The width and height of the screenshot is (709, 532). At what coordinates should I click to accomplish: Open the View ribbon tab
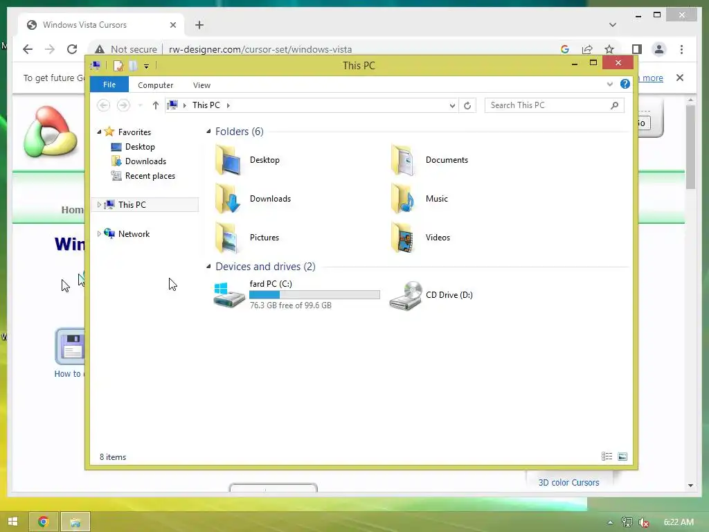coord(201,85)
